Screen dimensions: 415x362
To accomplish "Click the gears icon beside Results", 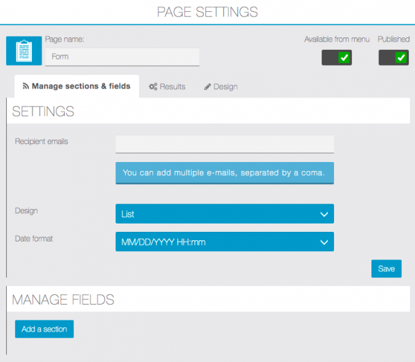I will 153,87.
